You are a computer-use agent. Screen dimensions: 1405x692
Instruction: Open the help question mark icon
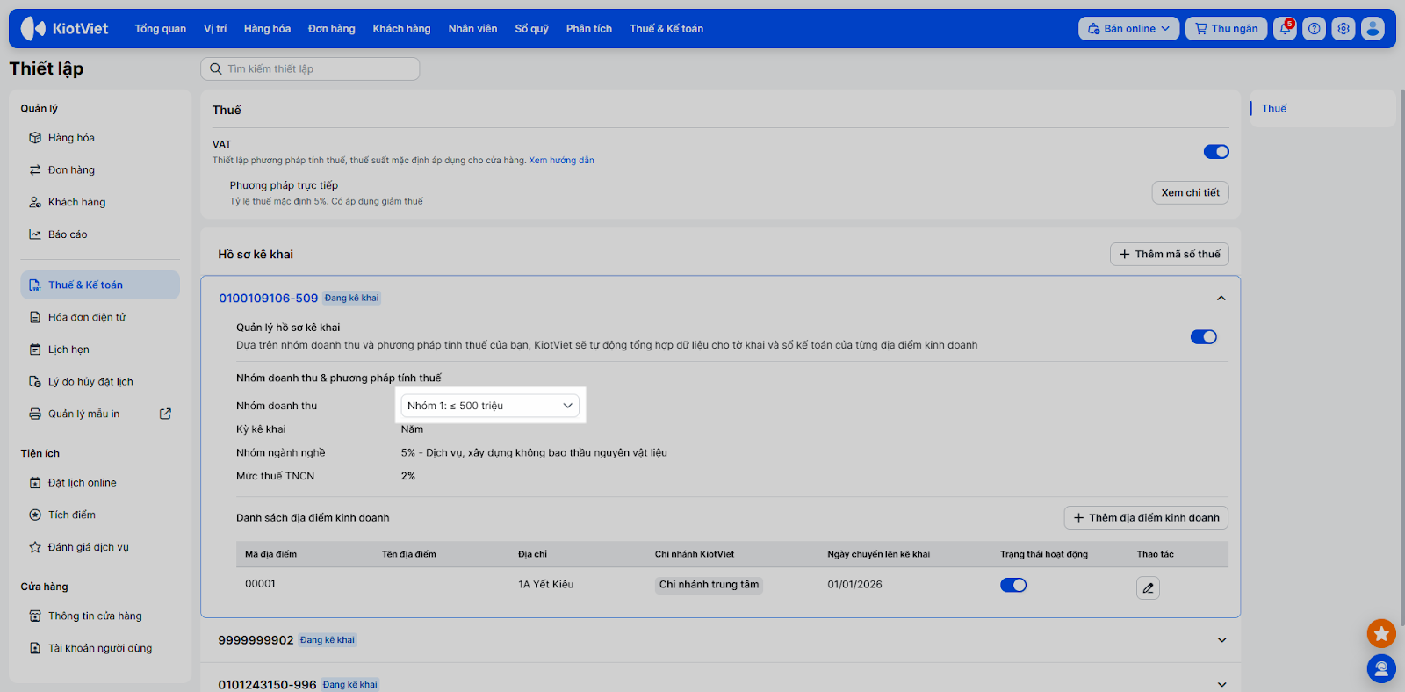(x=1314, y=29)
